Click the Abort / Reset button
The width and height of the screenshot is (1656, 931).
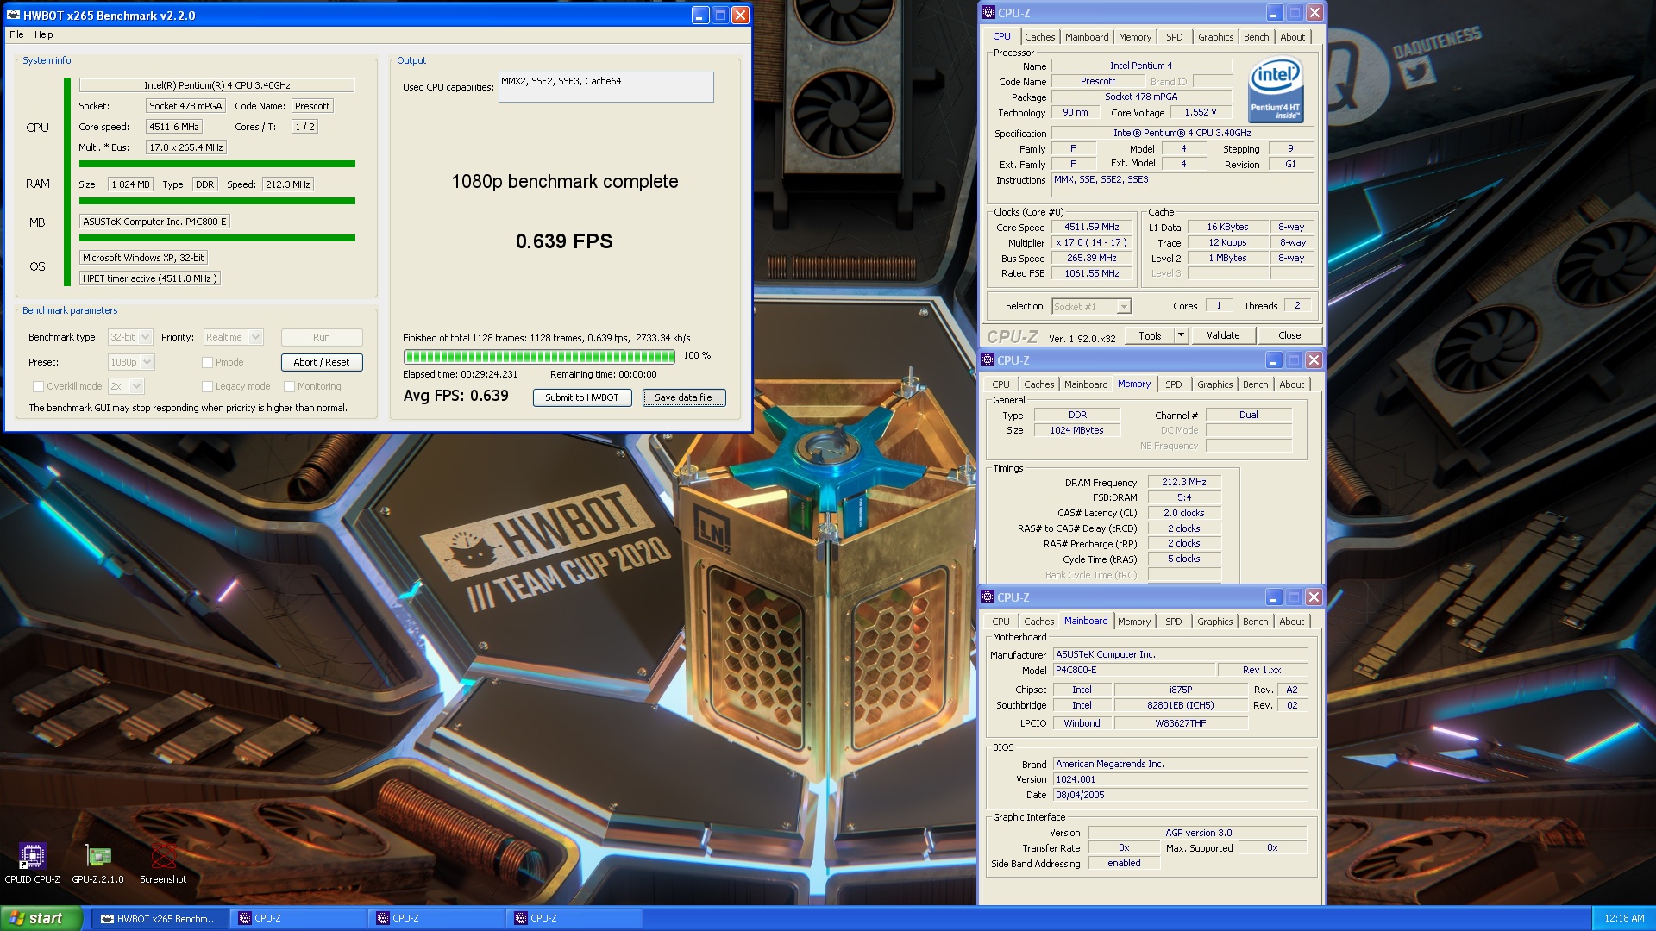pos(322,362)
